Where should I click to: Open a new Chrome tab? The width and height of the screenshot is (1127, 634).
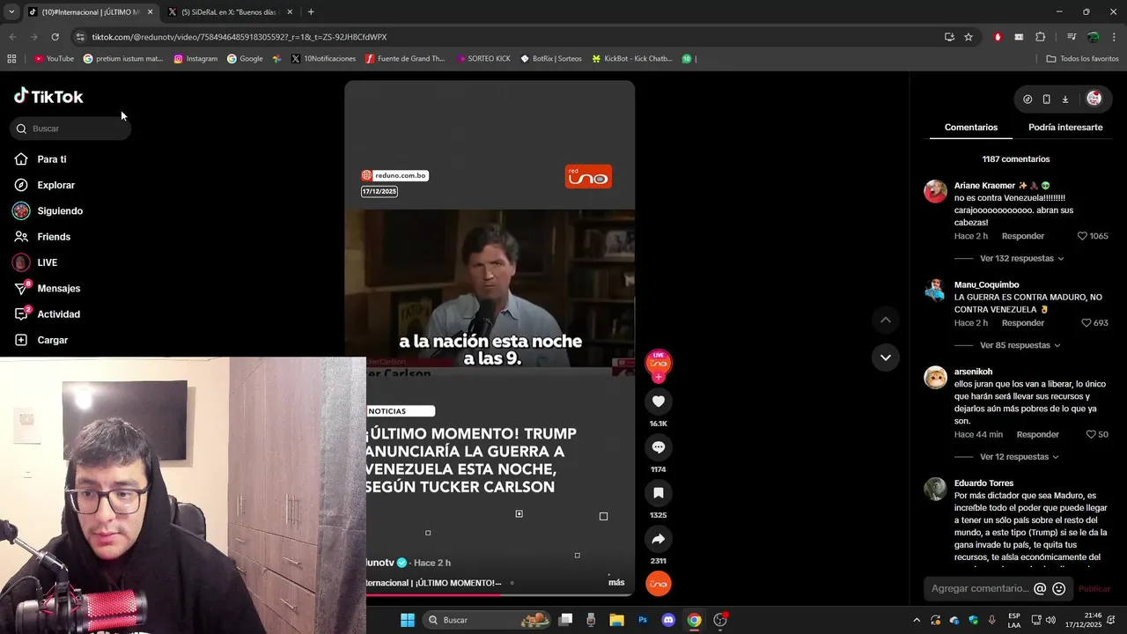point(311,12)
